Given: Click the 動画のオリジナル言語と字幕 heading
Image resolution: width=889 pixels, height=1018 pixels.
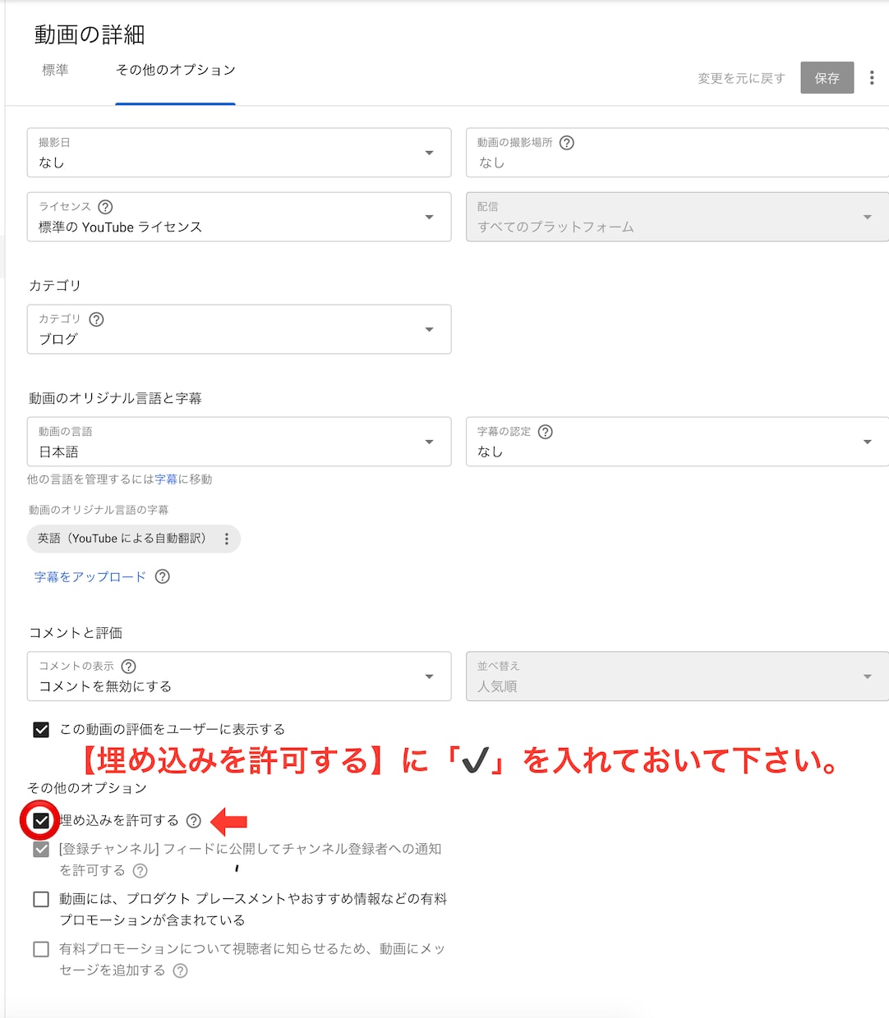Looking at the screenshot, I should coord(115,398).
